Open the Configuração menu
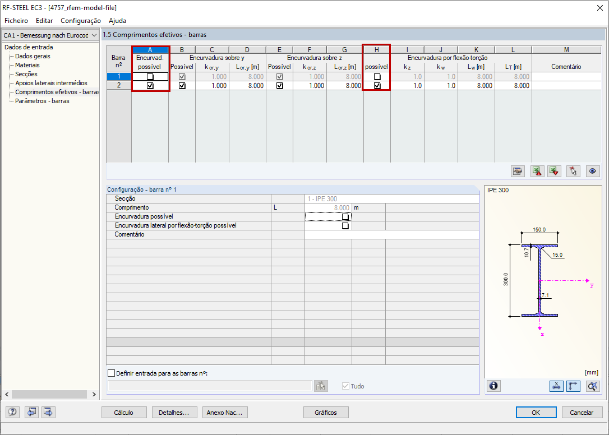 (81, 21)
